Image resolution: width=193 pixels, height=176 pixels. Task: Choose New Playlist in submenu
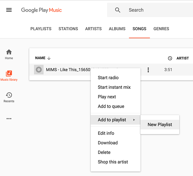(x=160, y=125)
